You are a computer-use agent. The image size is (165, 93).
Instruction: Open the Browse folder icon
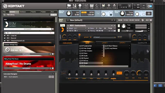[69, 6]
